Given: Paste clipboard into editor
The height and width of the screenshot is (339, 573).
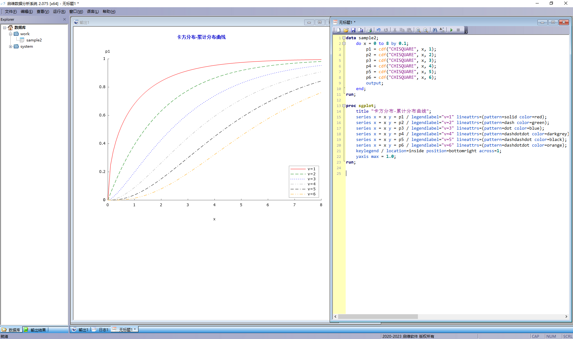Looking at the screenshot, I should pyautogui.click(x=409, y=30).
